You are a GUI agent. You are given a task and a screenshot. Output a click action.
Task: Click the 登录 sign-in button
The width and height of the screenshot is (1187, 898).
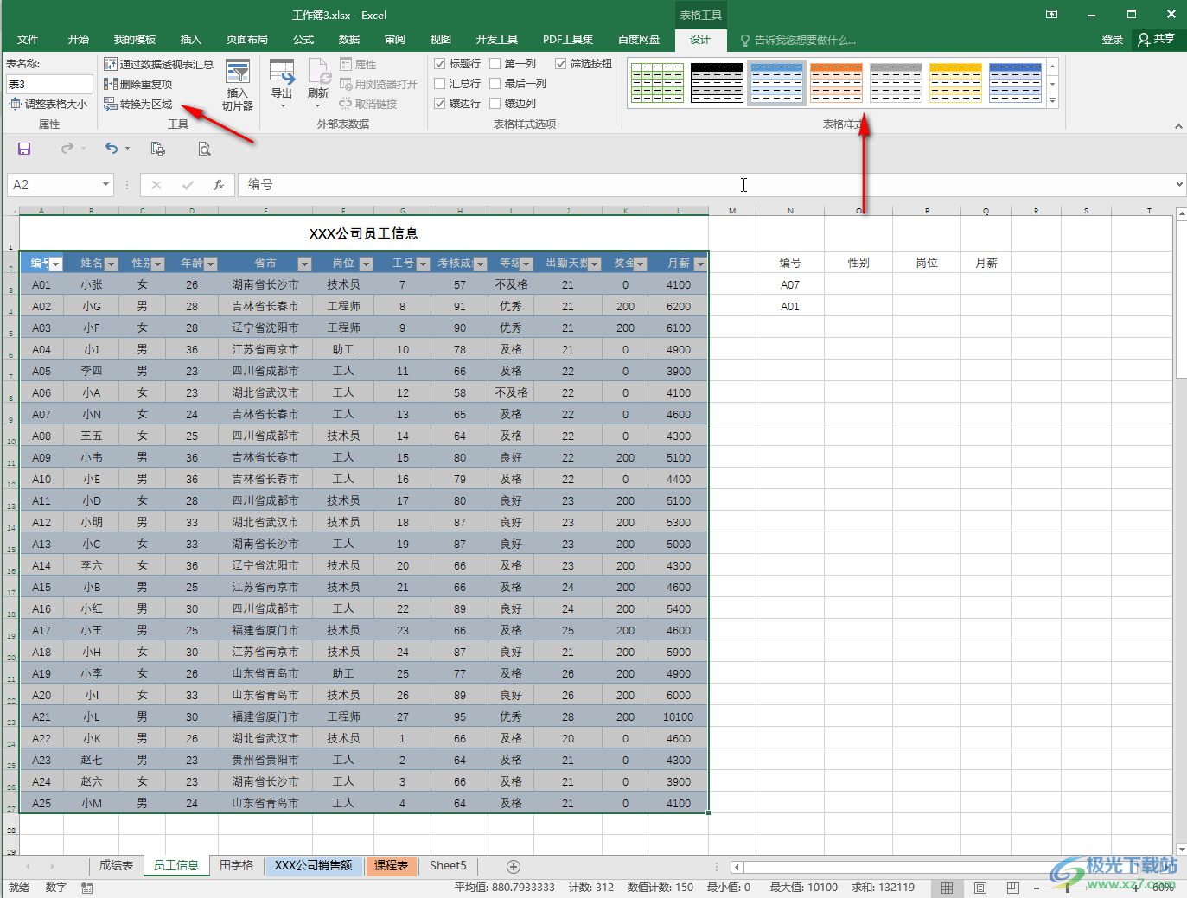point(1113,40)
